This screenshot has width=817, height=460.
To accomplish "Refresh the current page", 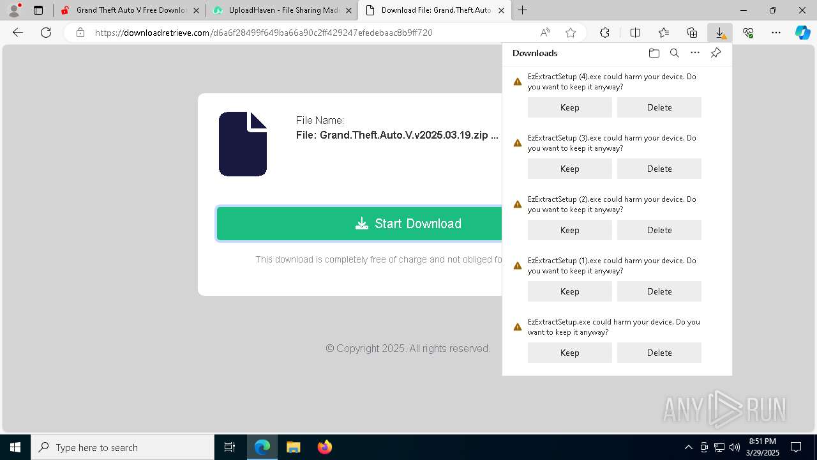I will pos(46,33).
